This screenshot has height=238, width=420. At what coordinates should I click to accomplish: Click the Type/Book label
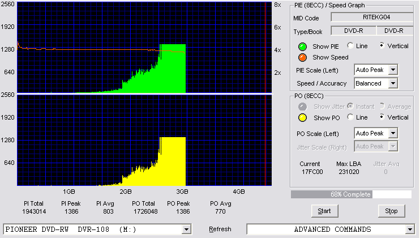point(308,32)
